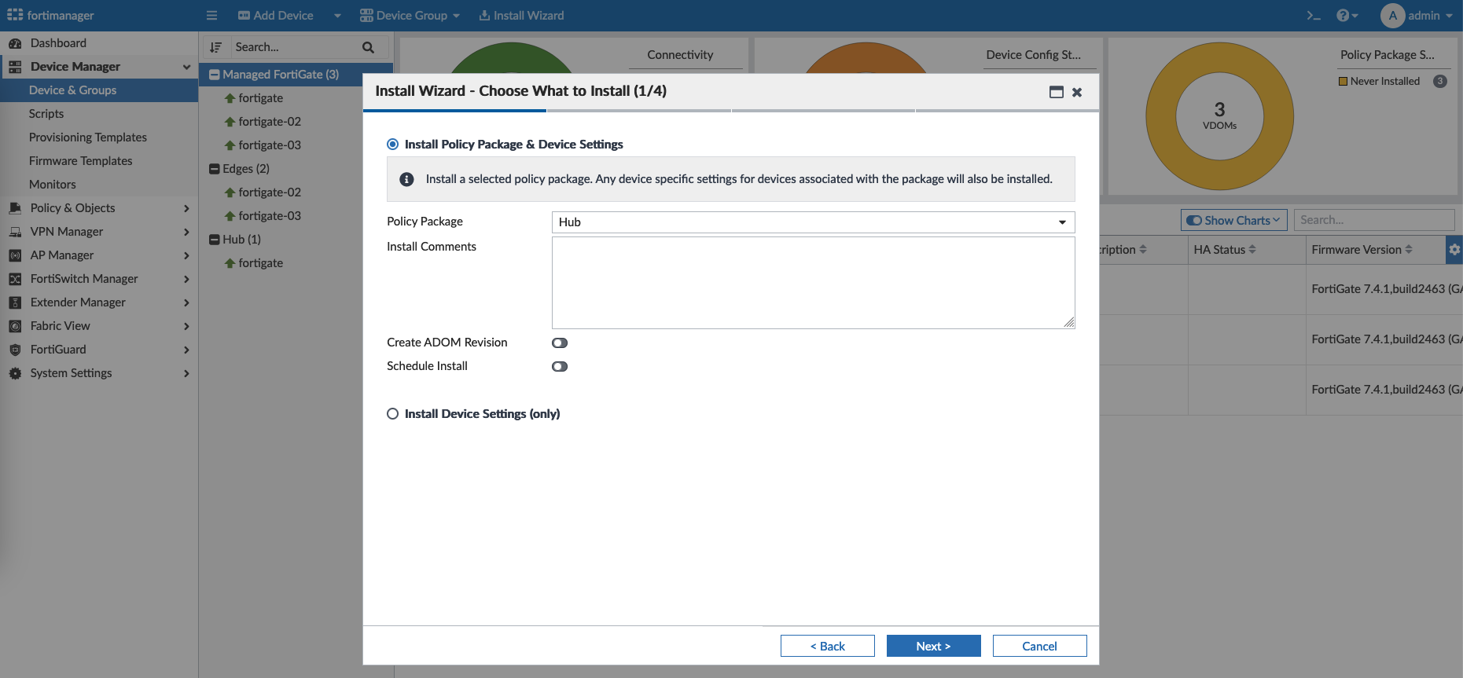Screen dimensions: 1463x678
Task: Open the Policy Package dropdown
Action: coord(812,222)
